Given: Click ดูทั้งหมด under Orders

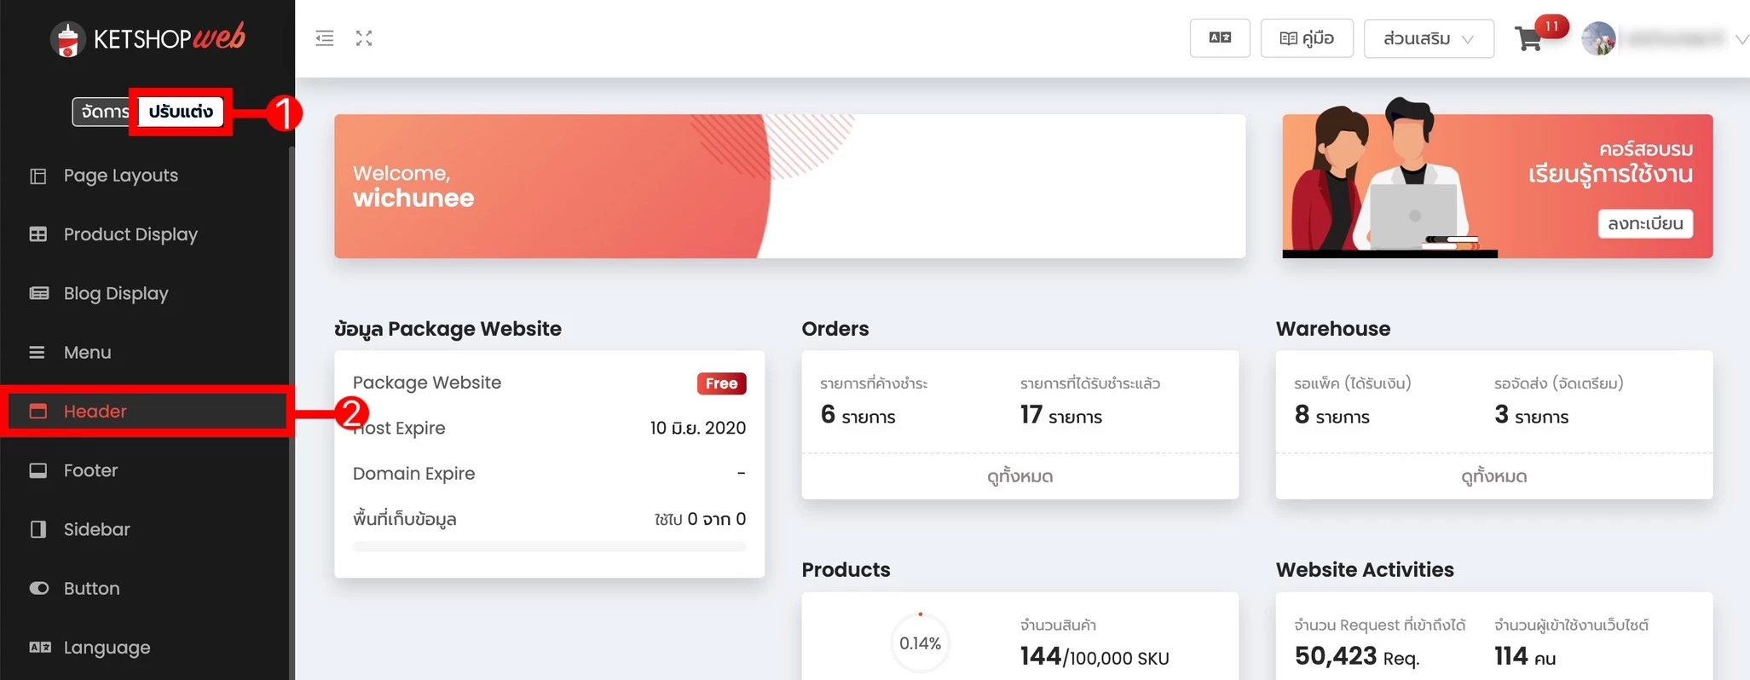Looking at the screenshot, I should click(x=1019, y=476).
